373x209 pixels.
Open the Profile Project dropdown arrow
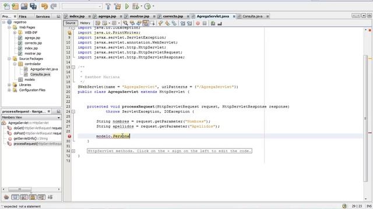[x=153, y=6]
